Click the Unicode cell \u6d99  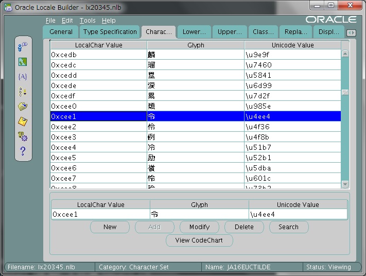click(x=293, y=85)
